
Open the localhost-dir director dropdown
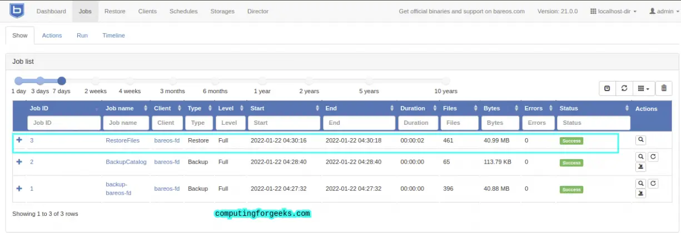(x=613, y=11)
